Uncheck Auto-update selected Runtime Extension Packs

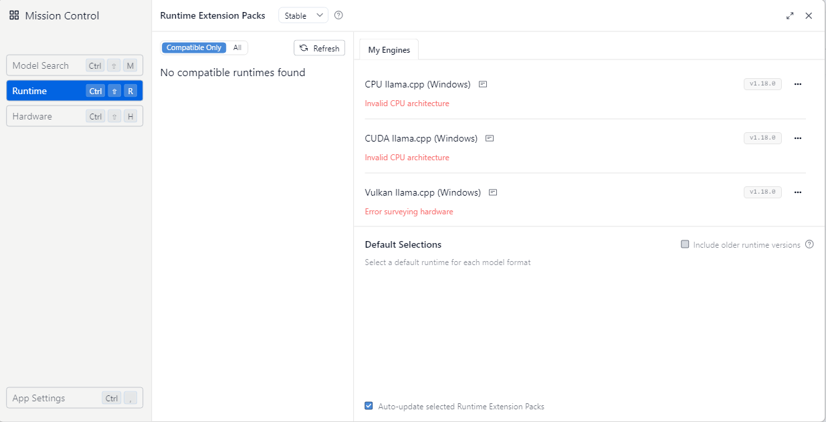(x=369, y=406)
